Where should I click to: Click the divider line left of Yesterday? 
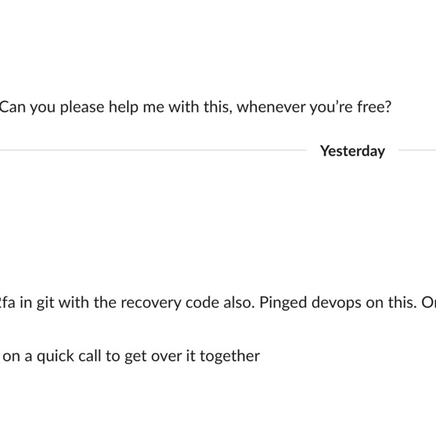(153, 150)
